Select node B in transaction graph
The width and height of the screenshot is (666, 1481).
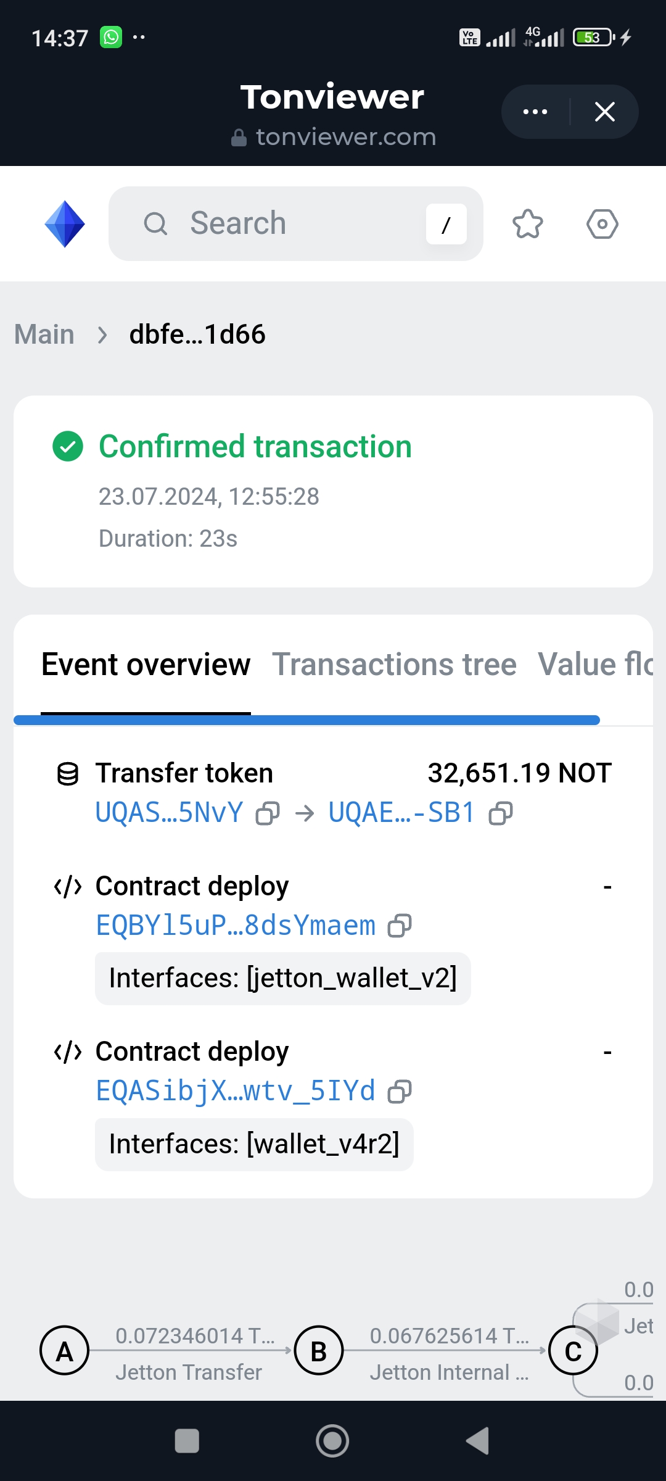[x=319, y=1351]
